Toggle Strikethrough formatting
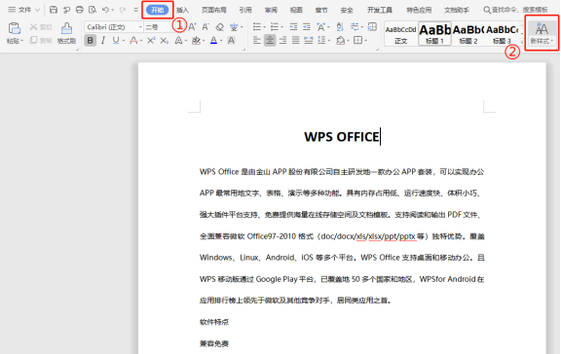This screenshot has height=354, width=561. tap(133, 41)
